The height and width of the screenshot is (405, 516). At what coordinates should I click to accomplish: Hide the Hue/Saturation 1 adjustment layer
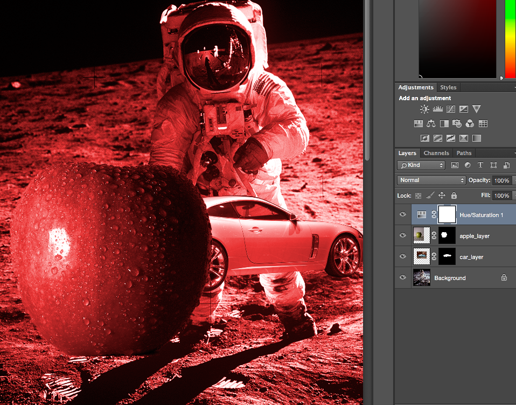[x=403, y=215]
